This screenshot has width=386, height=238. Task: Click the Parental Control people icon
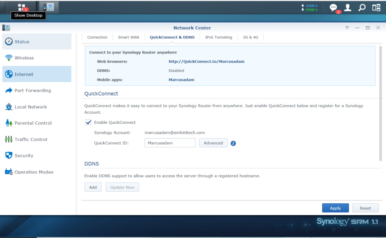pos(9,123)
